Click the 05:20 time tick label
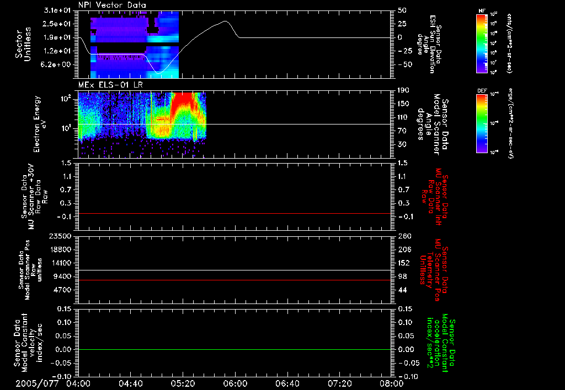Image resolution: width=565 pixels, height=390 pixels. [183, 383]
